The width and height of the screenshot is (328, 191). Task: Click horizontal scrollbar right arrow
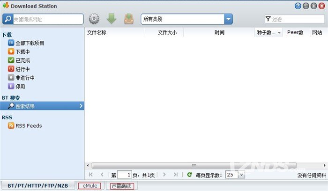click(x=324, y=166)
